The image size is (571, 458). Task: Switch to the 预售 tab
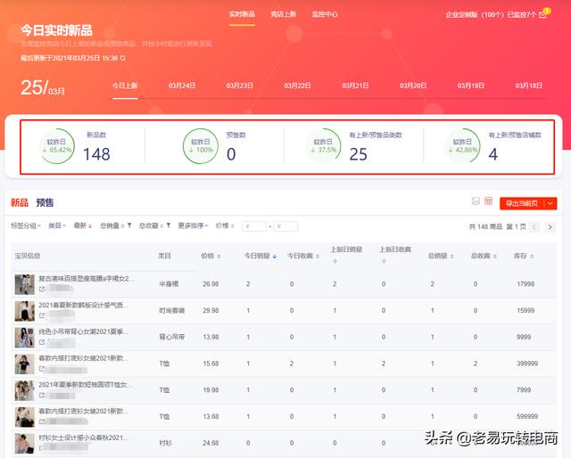coord(45,202)
